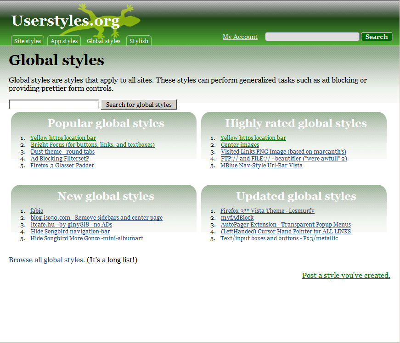
Task: Open Firefox 3** Vista Theme - Lesmurfy
Action: coord(267,211)
